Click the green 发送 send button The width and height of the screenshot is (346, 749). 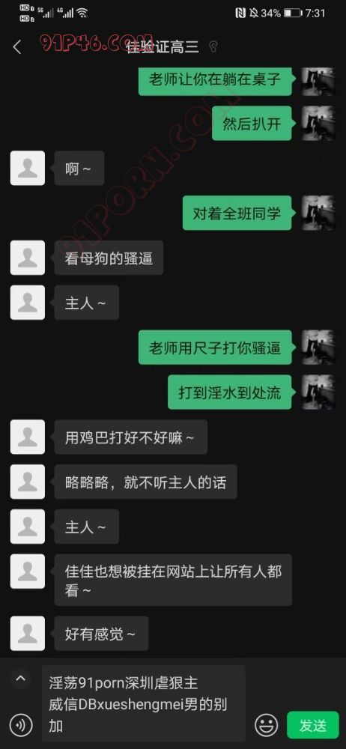point(312,725)
